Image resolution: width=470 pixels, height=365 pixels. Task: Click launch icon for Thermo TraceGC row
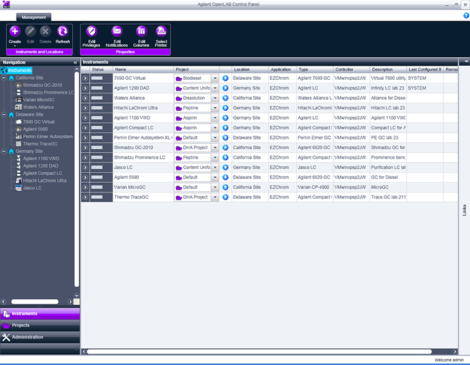(225, 197)
